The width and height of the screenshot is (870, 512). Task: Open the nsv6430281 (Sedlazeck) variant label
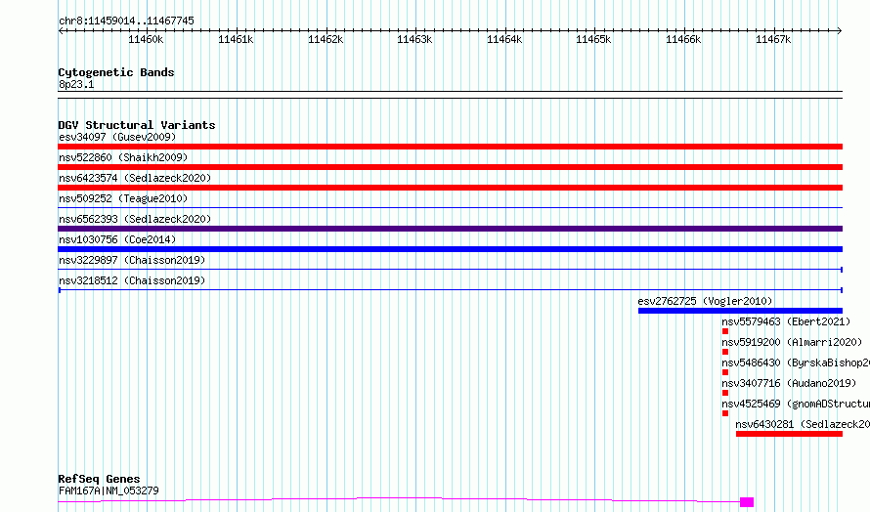tap(803, 424)
